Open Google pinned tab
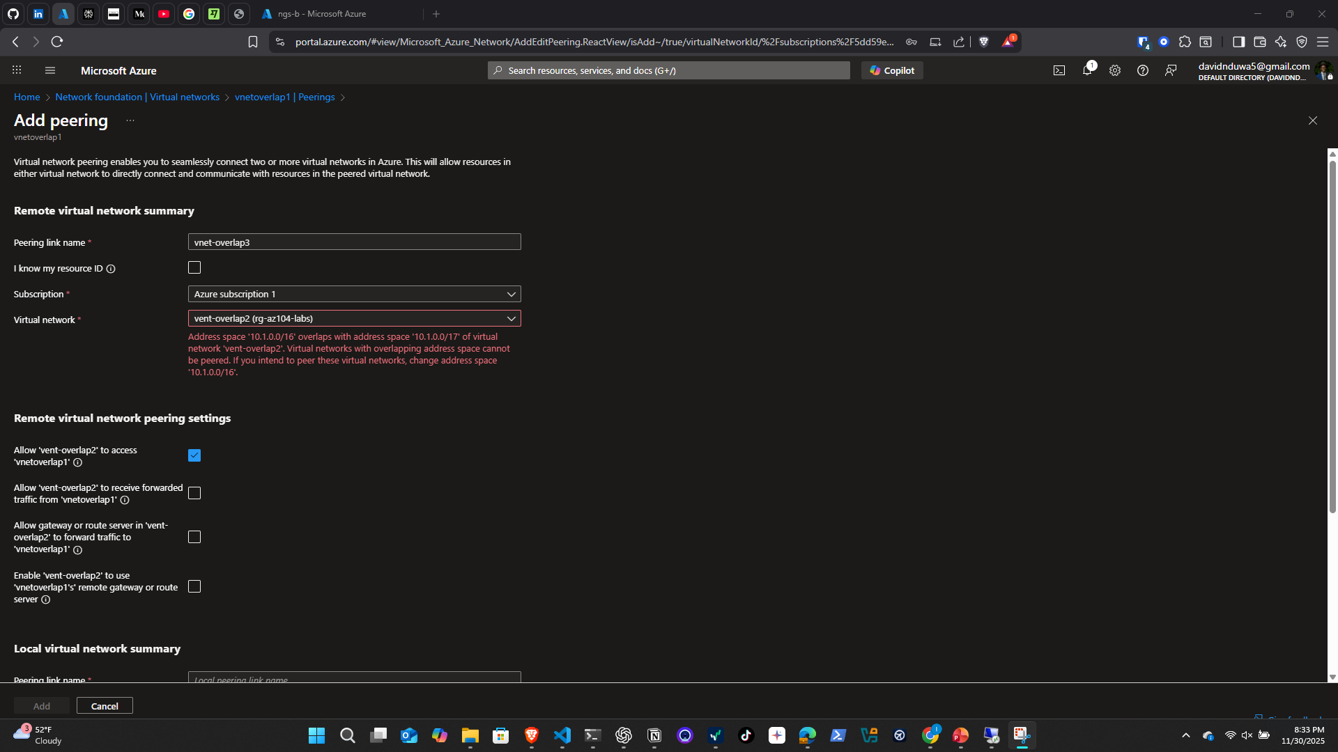This screenshot has height=752, width=1338. point(189,14)
